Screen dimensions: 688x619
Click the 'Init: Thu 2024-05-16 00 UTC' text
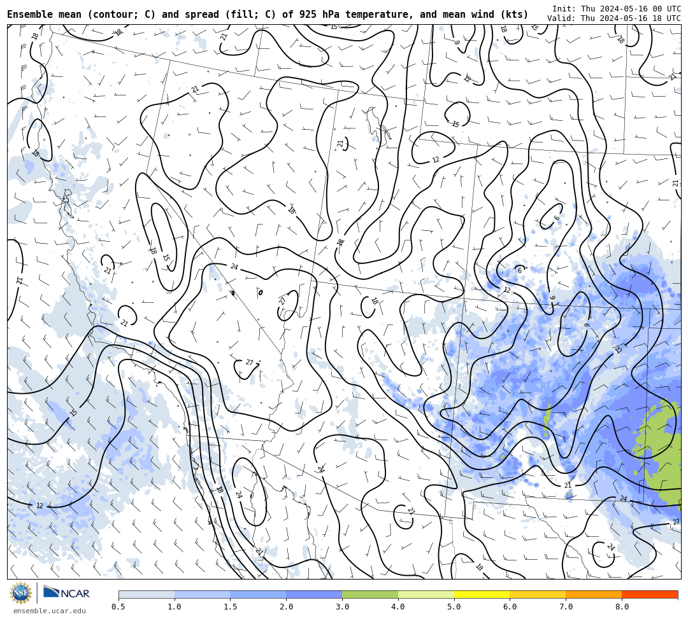click(617, 9)
